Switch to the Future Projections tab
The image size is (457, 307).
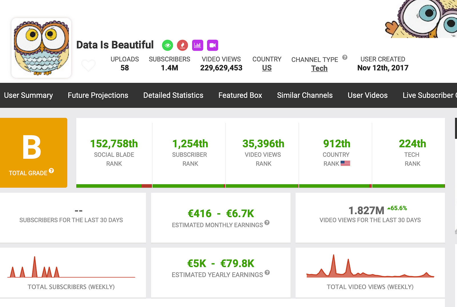[98, 95]
